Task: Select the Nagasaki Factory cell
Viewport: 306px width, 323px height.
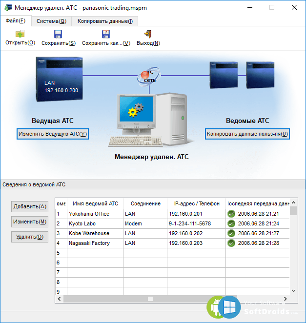Action: 95,243
